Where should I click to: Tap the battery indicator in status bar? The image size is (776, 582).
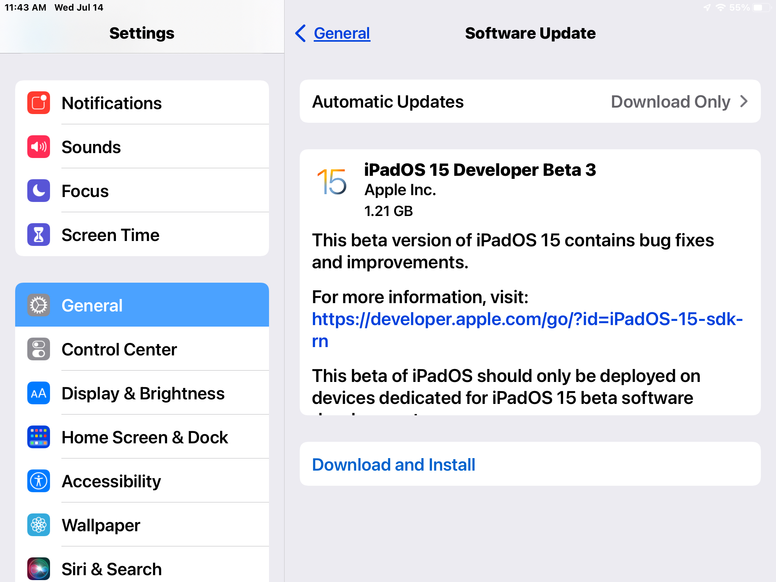pos(760,8)
